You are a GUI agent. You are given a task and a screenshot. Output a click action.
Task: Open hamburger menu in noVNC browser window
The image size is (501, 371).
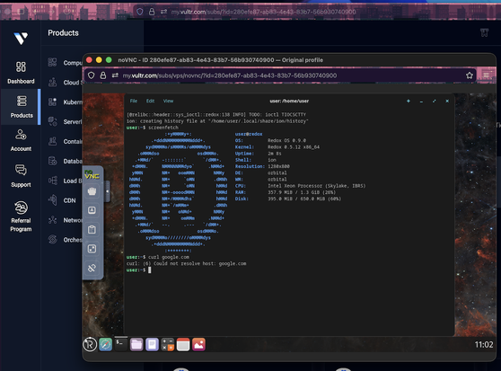[487, 75]
